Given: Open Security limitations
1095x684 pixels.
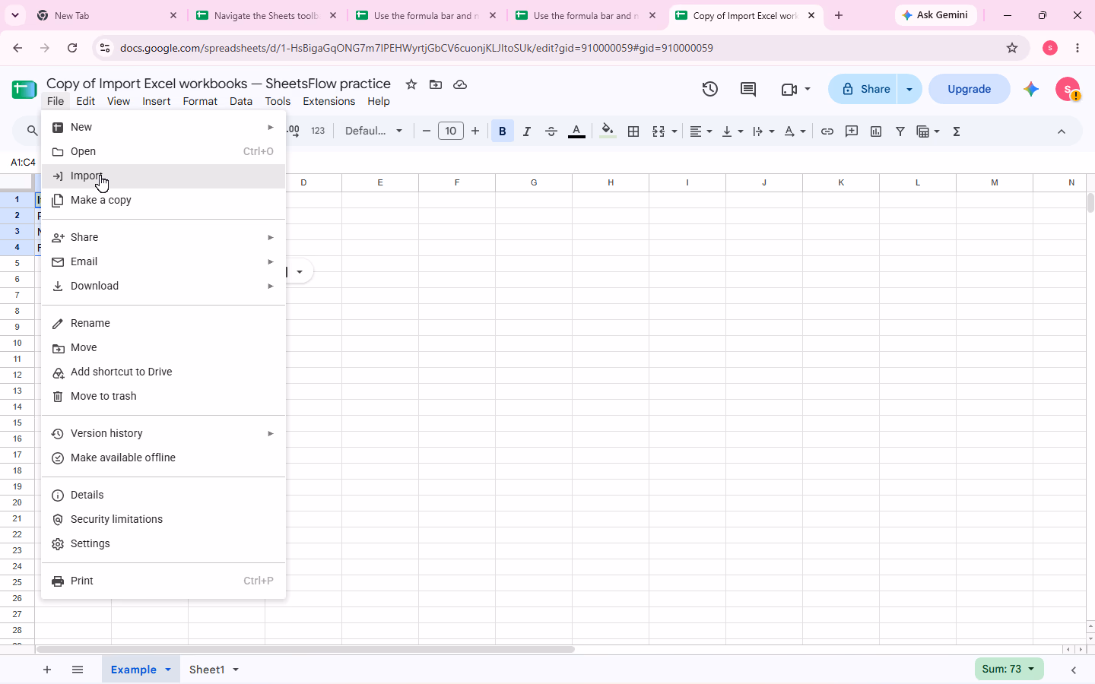Looking at the screenshot, I should 163,519.
